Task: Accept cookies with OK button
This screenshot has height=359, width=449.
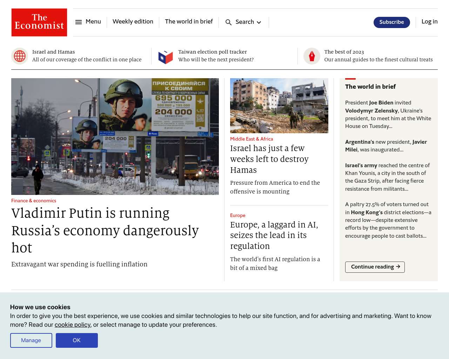Action: (77, 340)
